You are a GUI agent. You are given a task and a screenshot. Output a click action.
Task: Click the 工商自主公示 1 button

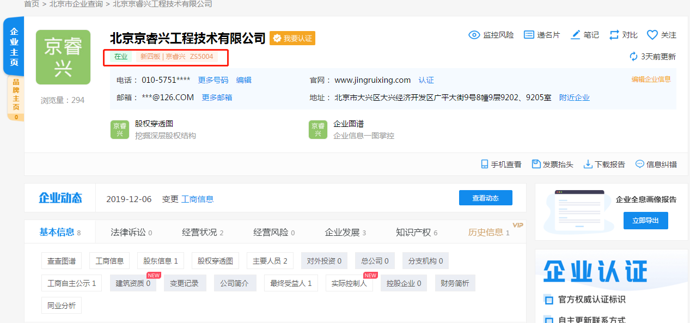[71, 283]
